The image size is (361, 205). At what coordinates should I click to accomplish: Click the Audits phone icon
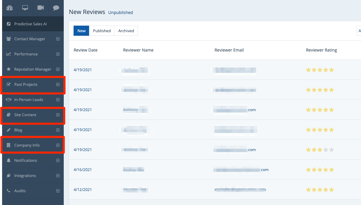click(9, 191)
